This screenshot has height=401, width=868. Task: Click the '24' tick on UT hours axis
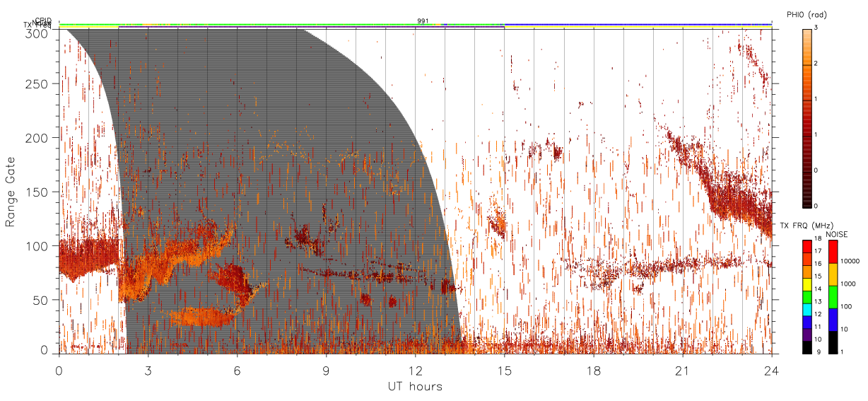(x=772, y=371)
